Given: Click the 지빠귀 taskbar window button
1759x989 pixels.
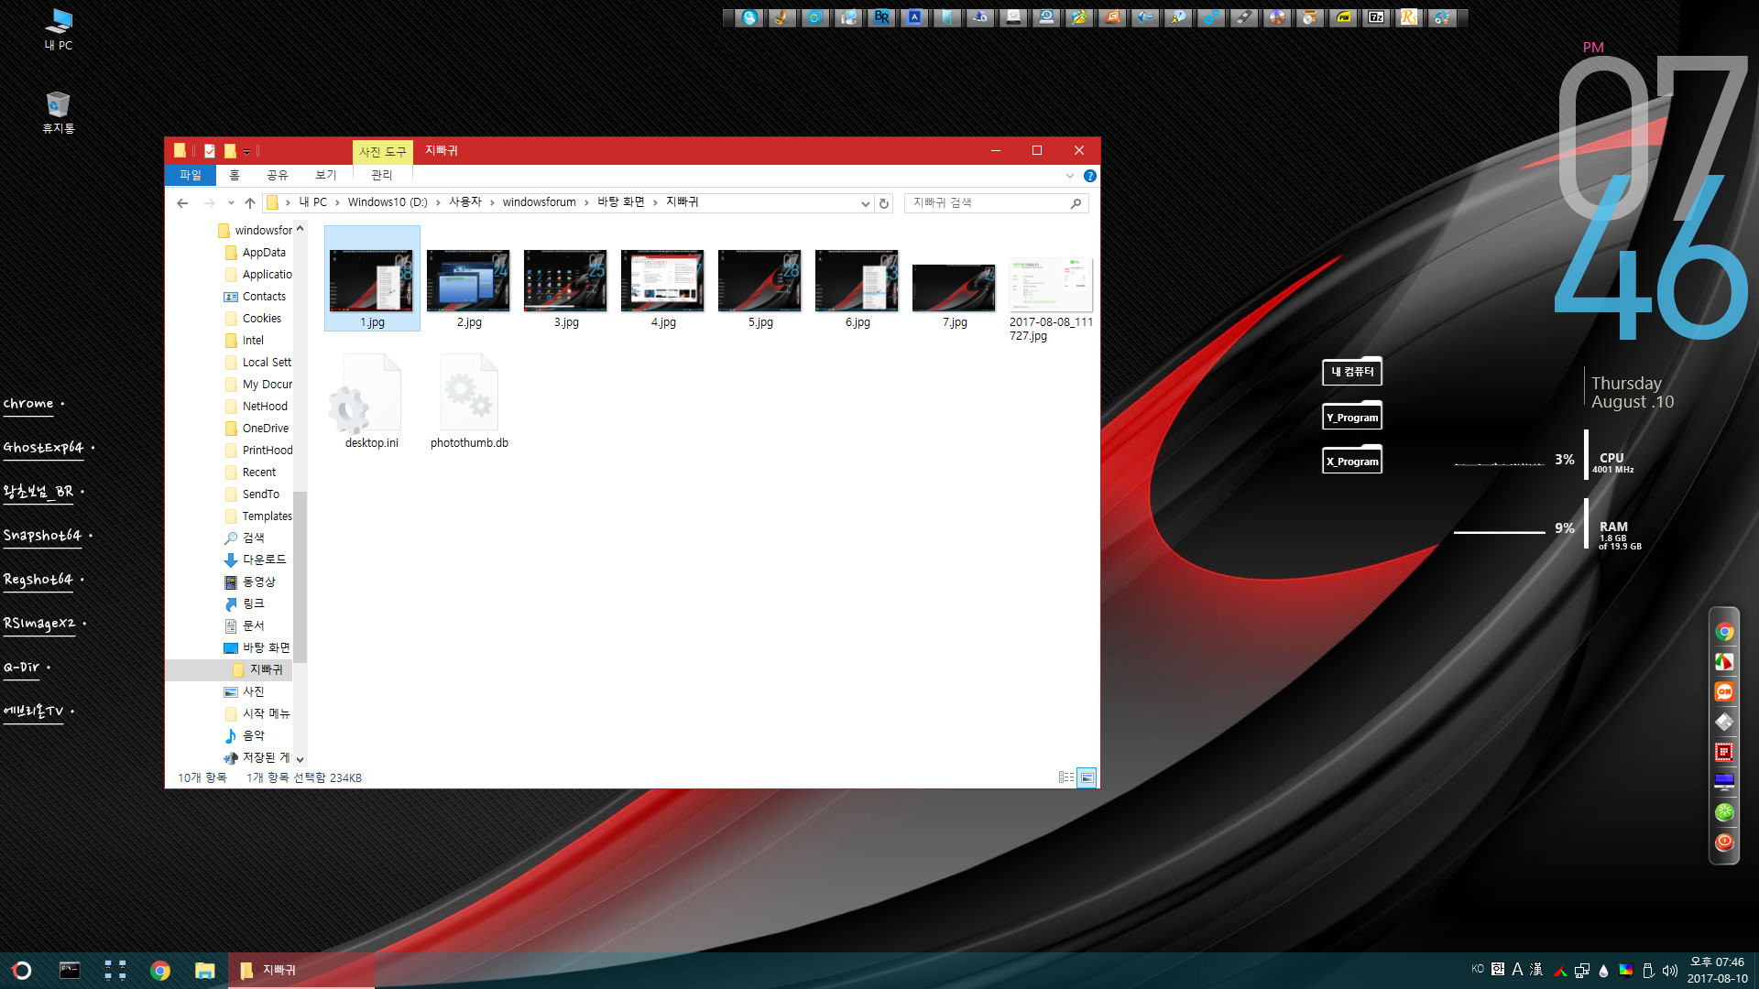Looking at the screenshot, I should (x=301, y=971).
